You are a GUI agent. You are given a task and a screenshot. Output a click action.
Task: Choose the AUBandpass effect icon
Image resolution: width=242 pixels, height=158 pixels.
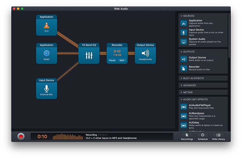[184, 116]
